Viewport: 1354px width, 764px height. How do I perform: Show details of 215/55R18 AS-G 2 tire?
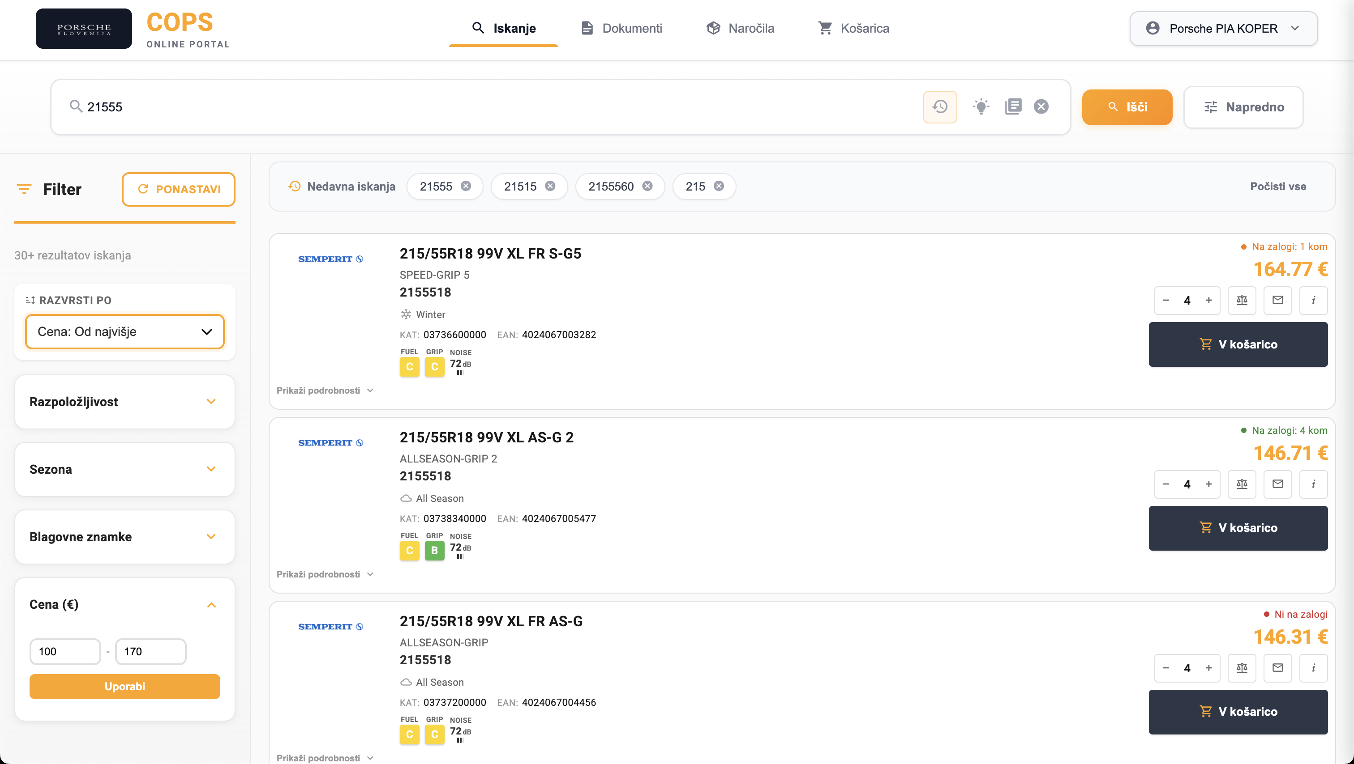coord(325,574)
